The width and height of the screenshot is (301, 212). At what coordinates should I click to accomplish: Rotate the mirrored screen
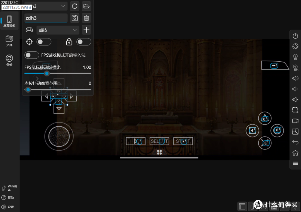[x=295, y=46]
